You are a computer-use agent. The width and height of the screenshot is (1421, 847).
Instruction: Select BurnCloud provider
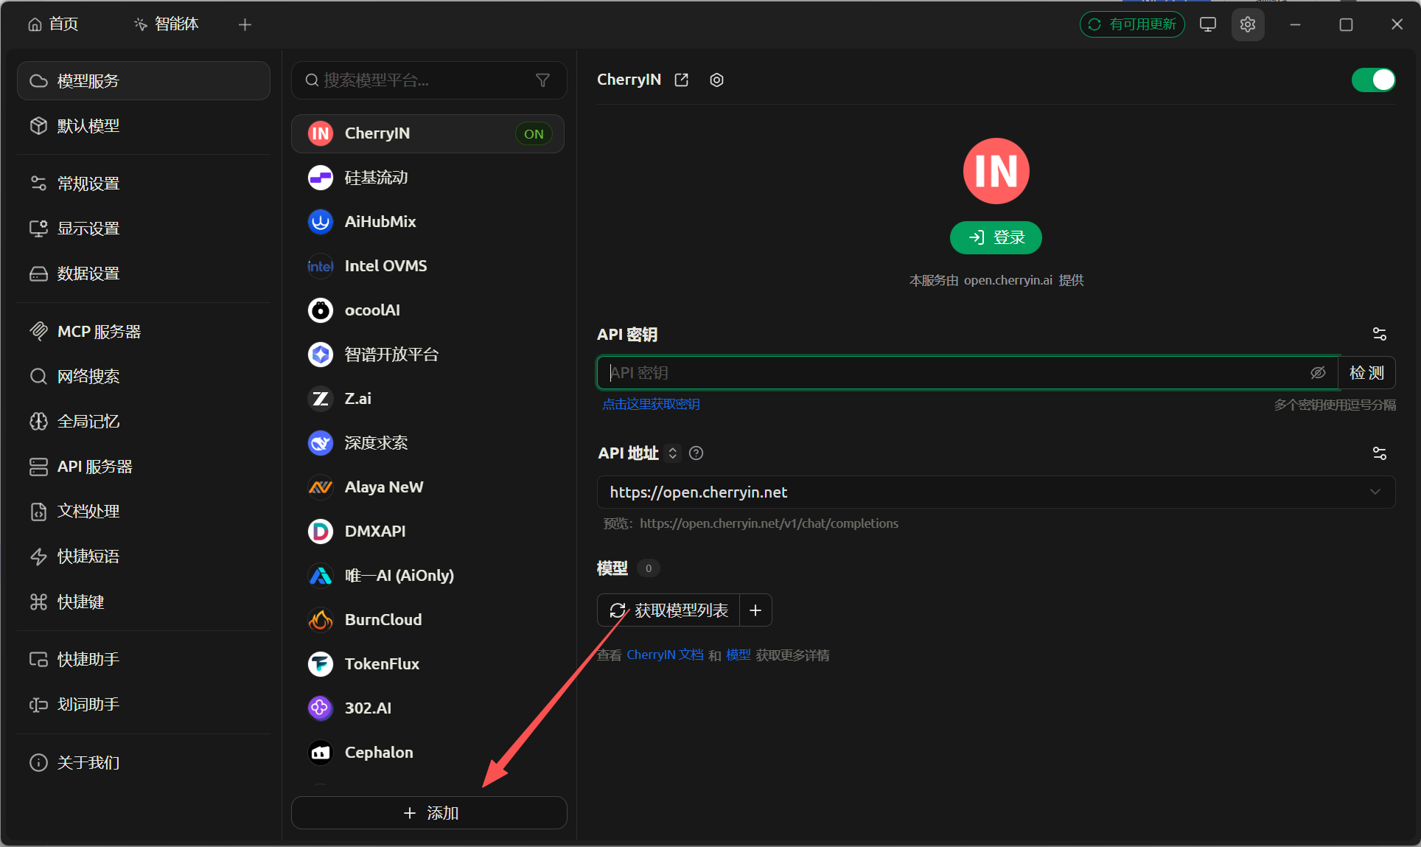[427, 620]
